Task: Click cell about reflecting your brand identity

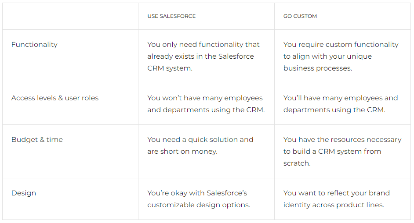Action: pyautogui.click(x=342, y=199)
